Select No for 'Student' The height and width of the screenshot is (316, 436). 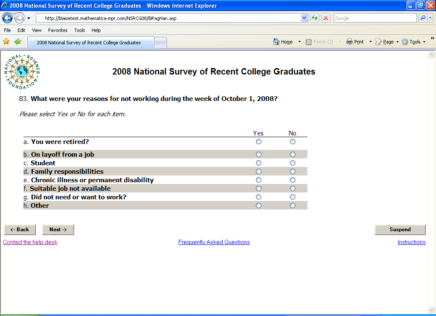(293, 163)
